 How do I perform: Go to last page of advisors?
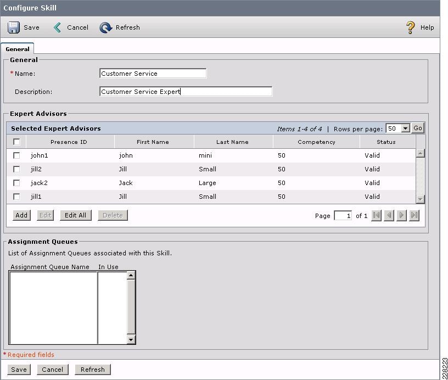(414, 215)
